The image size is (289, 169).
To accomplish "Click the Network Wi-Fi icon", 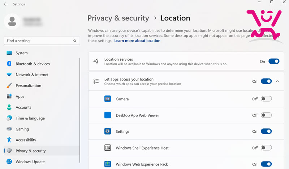I will coord(9,75).
